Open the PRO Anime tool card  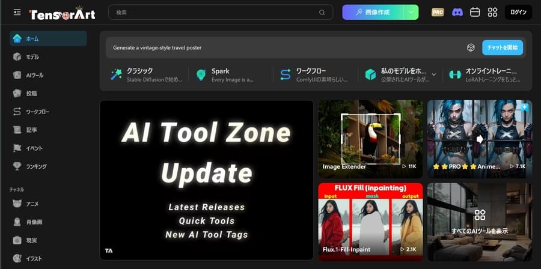click(480, 139)
